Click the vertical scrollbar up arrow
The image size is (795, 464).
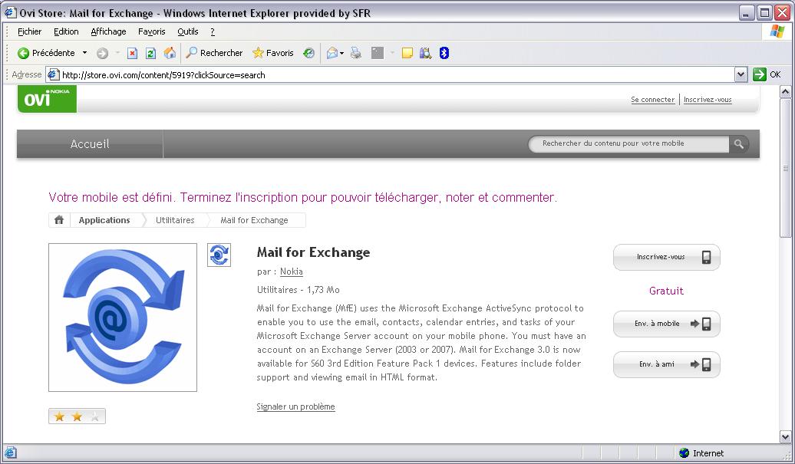[785, 92]
